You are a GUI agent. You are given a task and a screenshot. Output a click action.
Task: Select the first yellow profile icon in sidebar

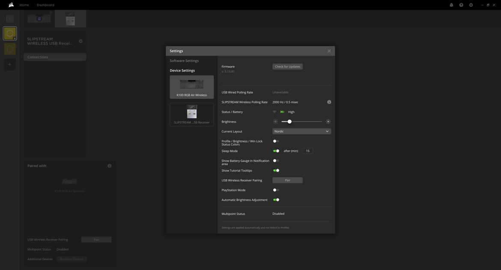(10, 33)
